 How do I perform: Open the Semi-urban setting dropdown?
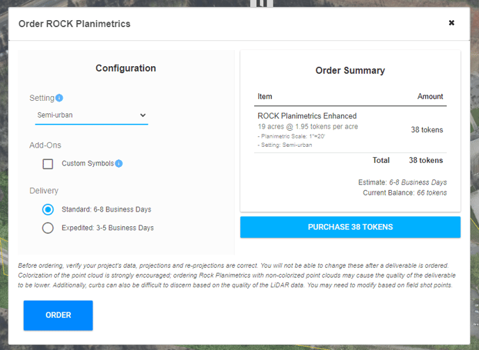click(x=92, y=116)
